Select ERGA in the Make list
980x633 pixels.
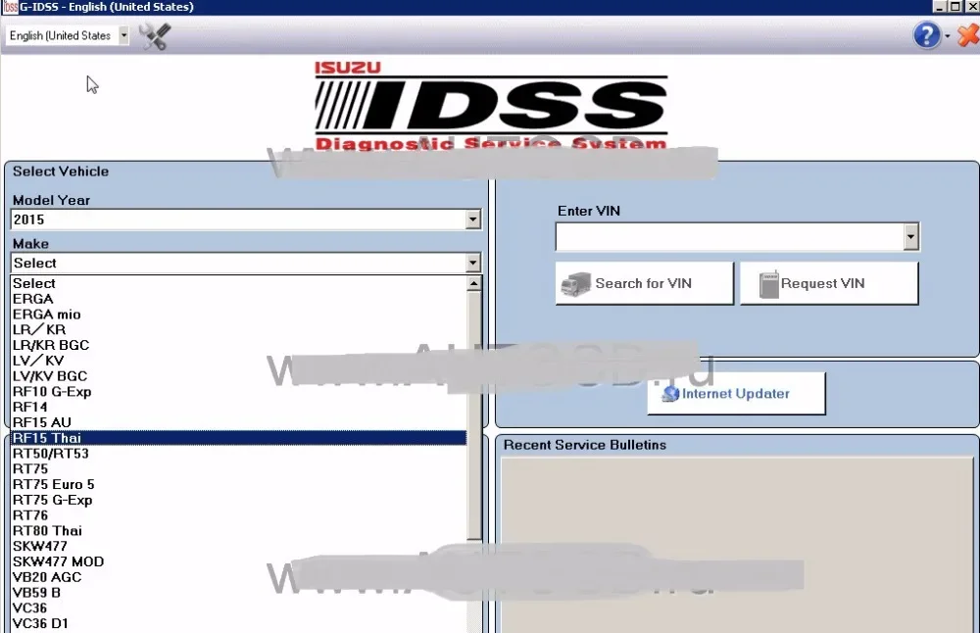(238, 299)
